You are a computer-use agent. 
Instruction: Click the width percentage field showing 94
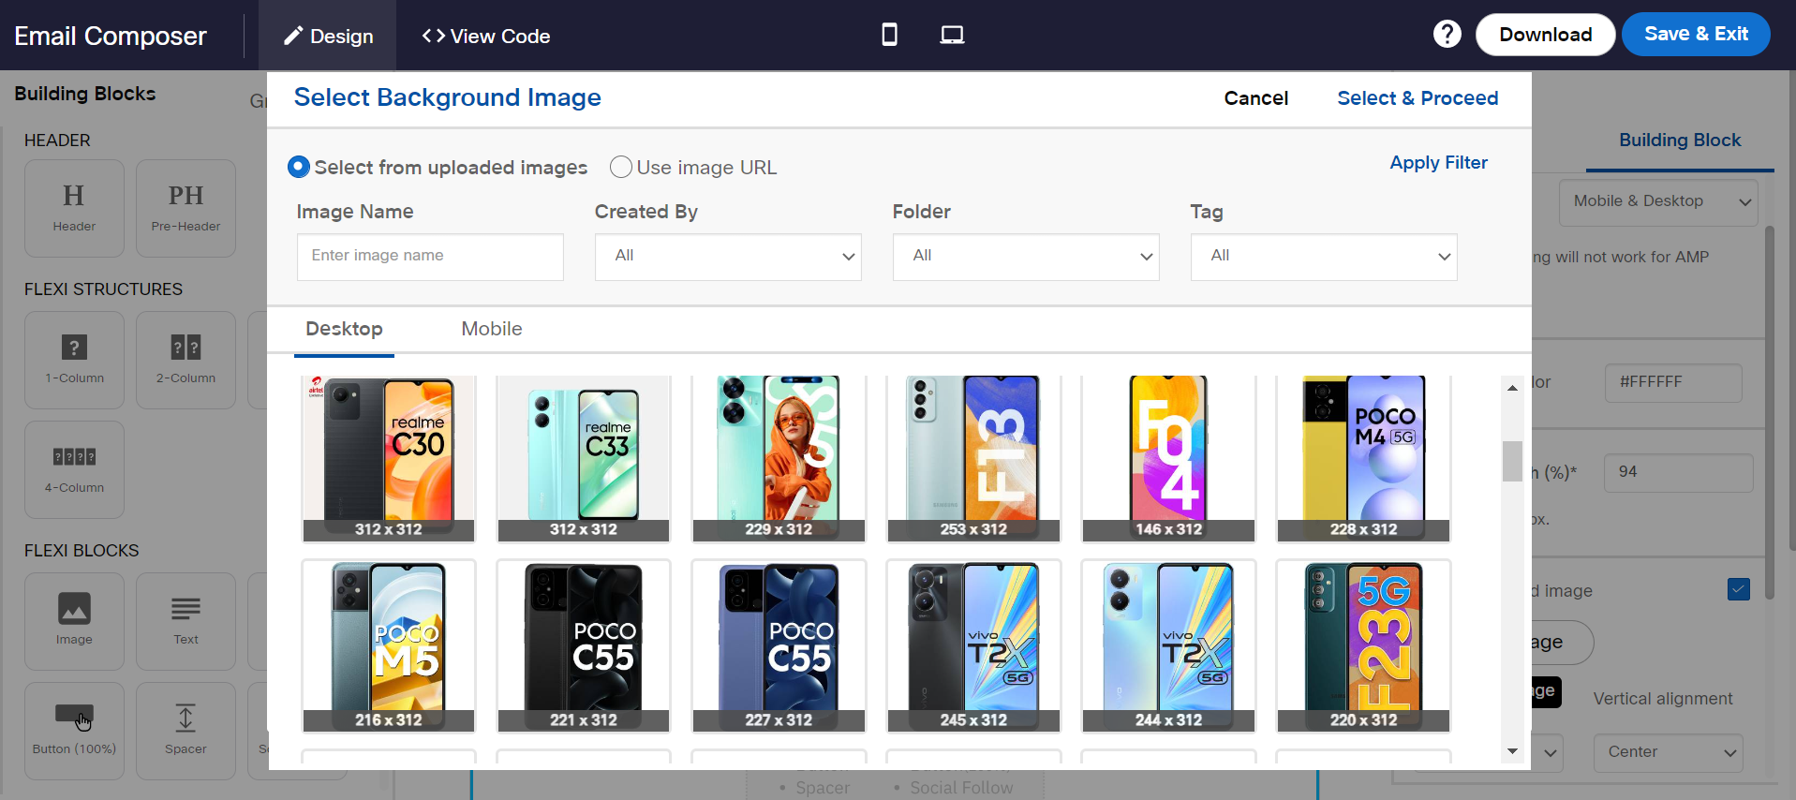1678,472
